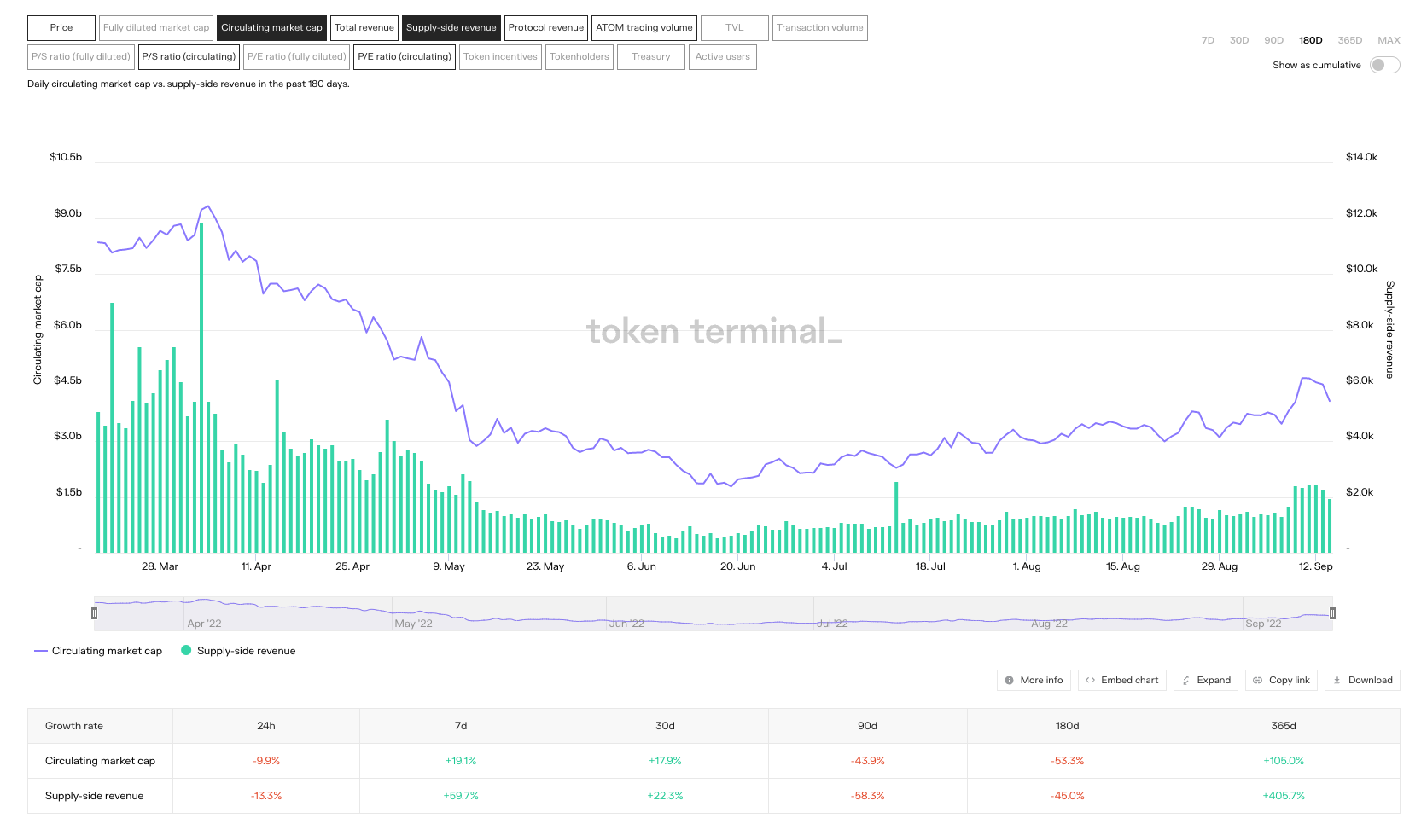
Task: Choose the 365D time range
Action: click(x=1349, y=40)
